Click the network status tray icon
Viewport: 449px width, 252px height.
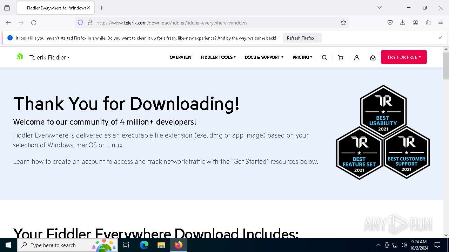tap(395, 245)
